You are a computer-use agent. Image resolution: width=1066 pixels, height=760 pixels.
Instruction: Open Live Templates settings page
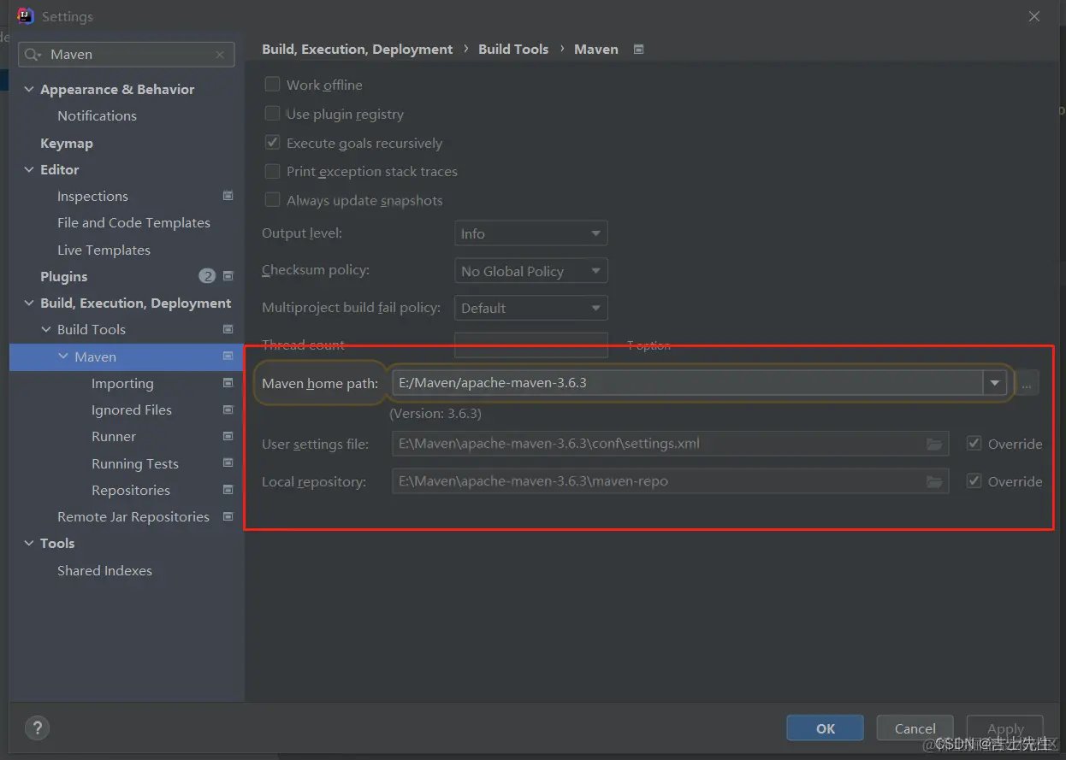click(x=104, y=250)
